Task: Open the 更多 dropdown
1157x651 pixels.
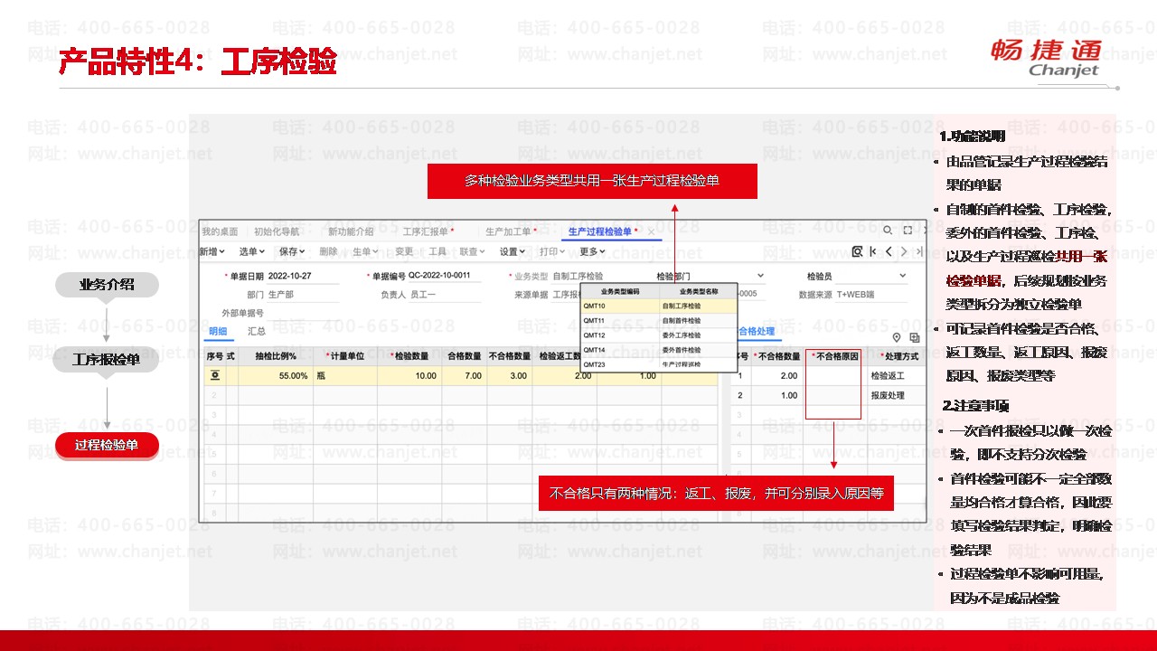Action: coord(593,251)
